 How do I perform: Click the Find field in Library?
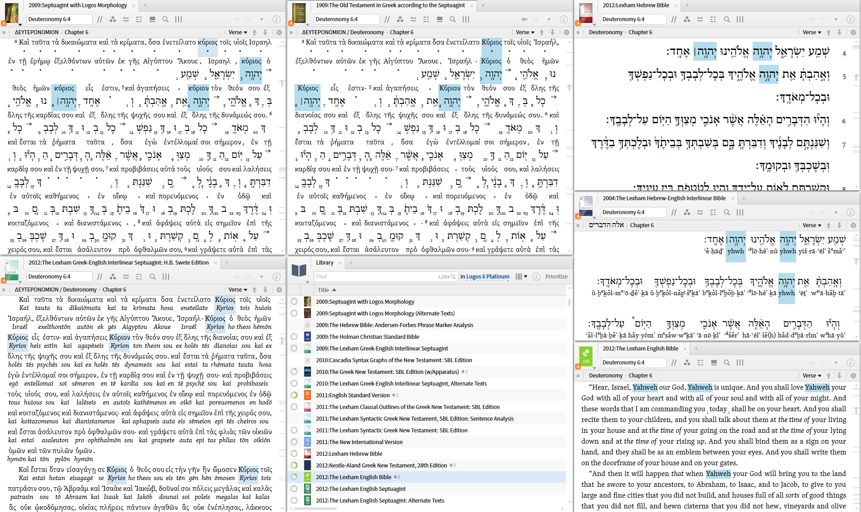[x=386, y=277]
